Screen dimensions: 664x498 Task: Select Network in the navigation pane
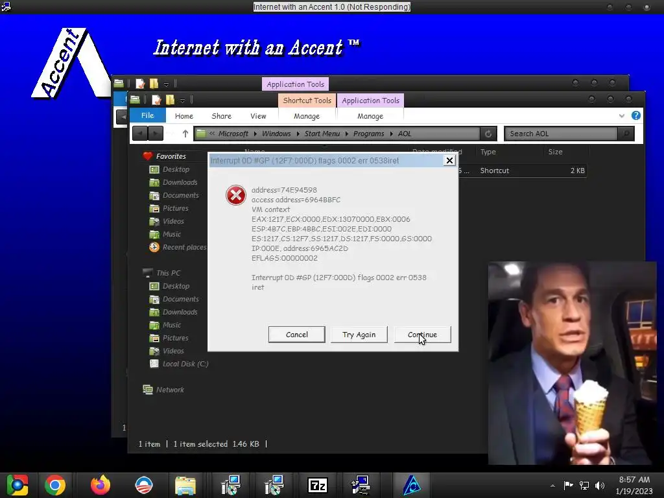(170, 390)
